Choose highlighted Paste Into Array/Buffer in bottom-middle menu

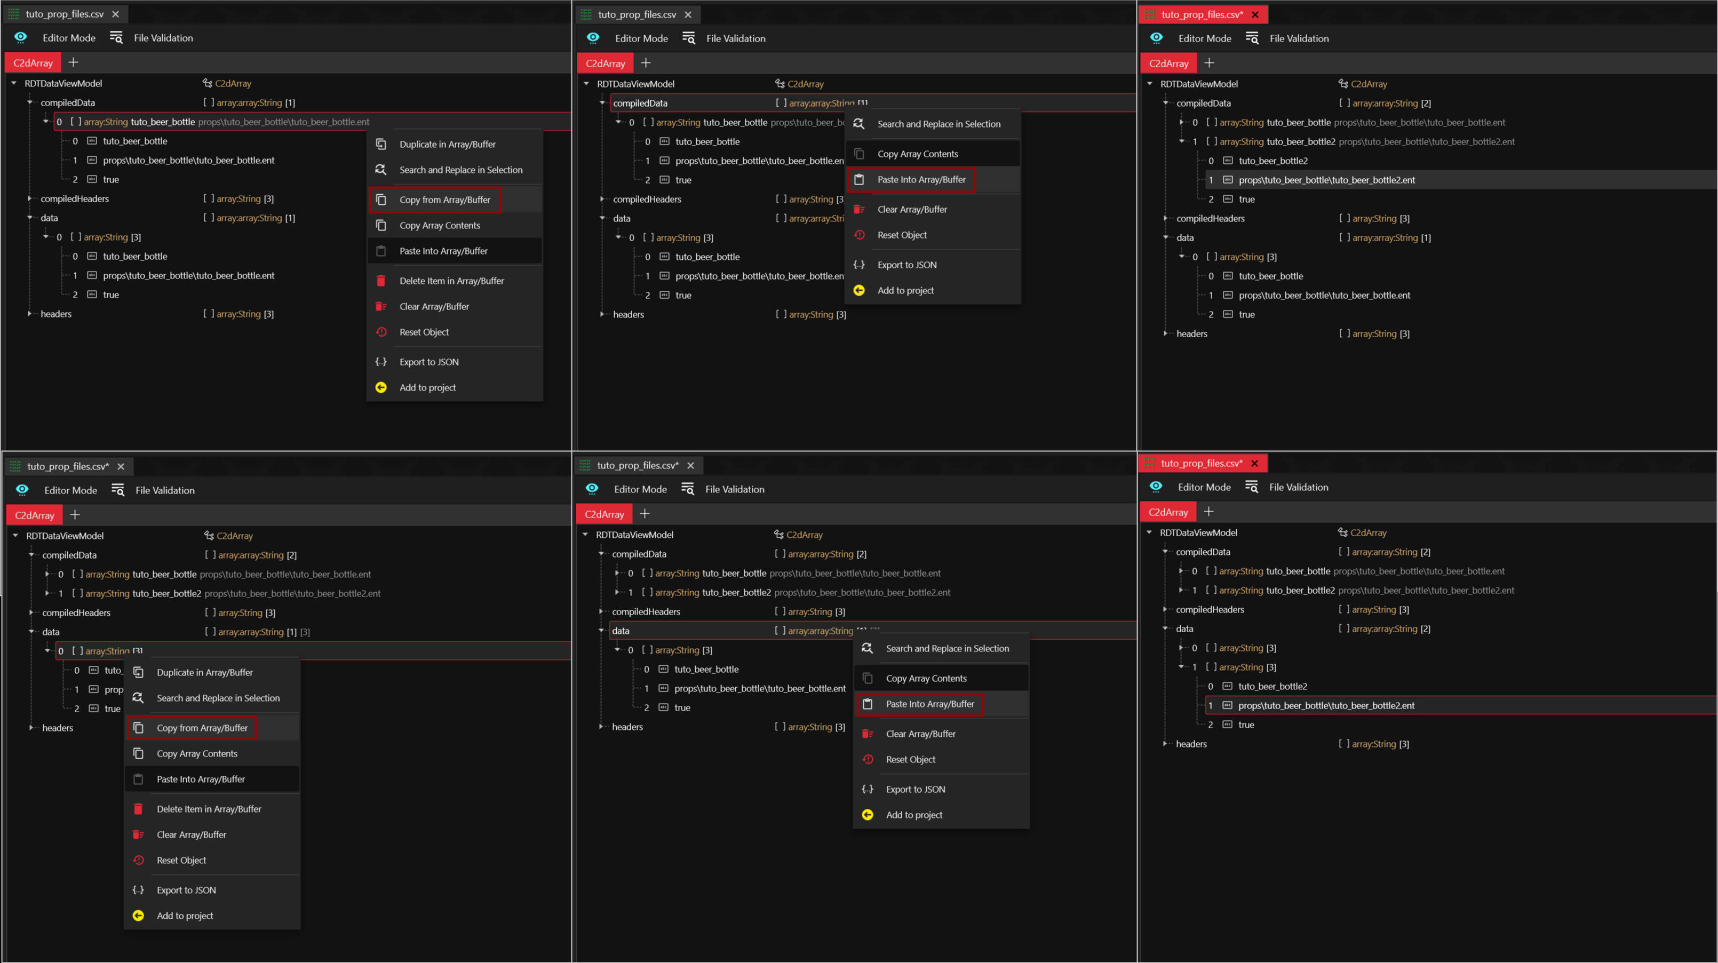coord(929,704)
